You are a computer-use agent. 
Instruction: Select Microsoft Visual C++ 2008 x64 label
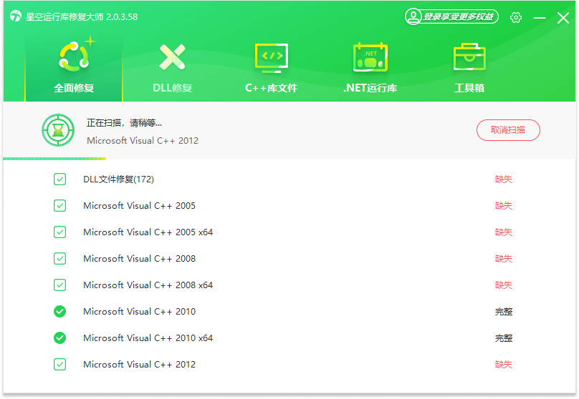coord(148,285)
